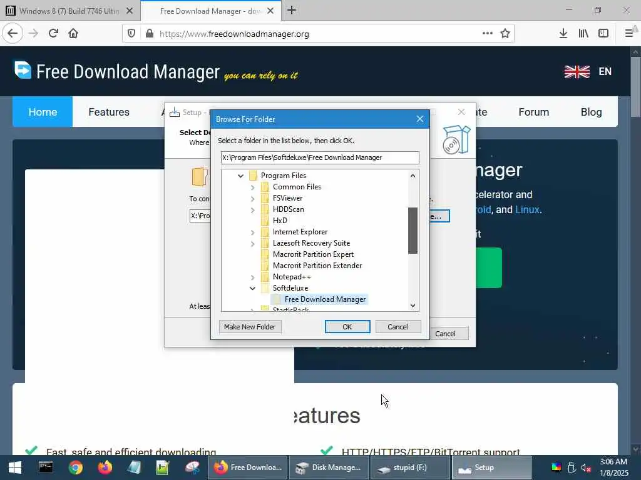Switch to the Disk Management taskbar window

(329, 467)
